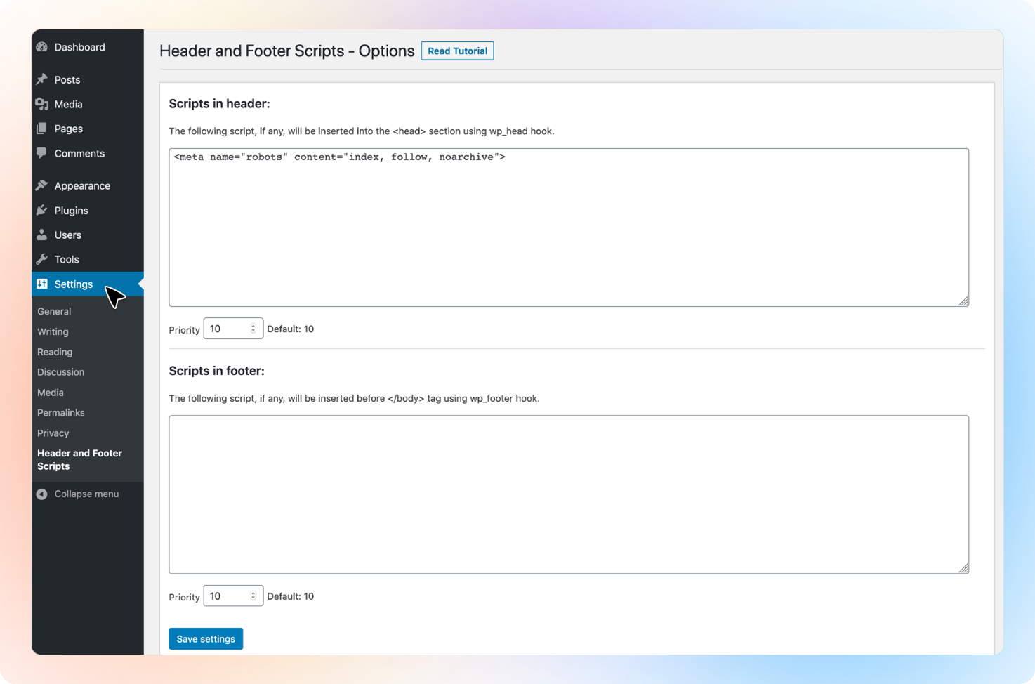Open the Read Tutorial link
Viewport: 1035px width, 684px height.
pyautogui.click(x=457, y=51)
